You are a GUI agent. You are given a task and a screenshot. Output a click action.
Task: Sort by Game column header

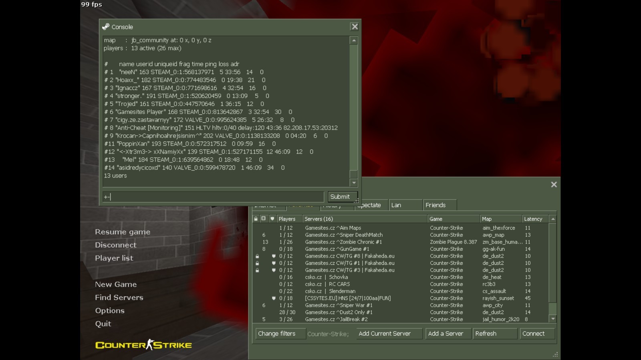tap(454, 219)
